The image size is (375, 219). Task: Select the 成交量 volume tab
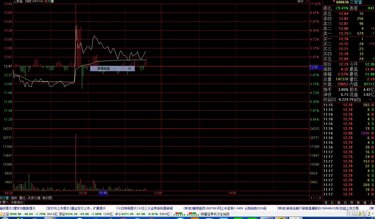point(4,198)
